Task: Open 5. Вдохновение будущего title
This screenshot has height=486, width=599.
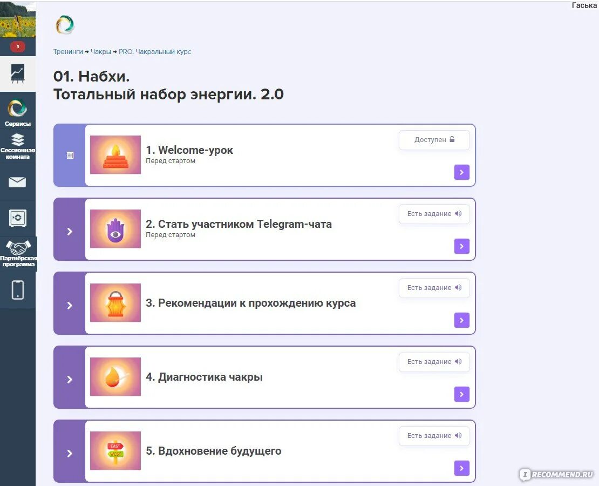Action: point(214,451)
